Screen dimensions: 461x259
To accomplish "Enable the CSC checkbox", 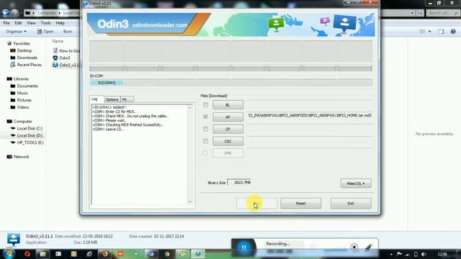I will 205,141.
